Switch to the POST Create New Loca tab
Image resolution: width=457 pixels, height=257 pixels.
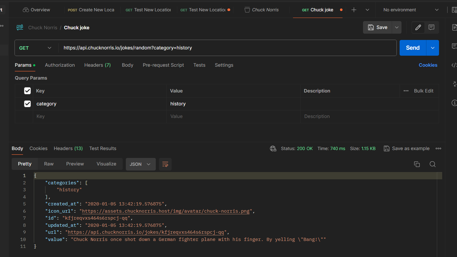[91, 10]
